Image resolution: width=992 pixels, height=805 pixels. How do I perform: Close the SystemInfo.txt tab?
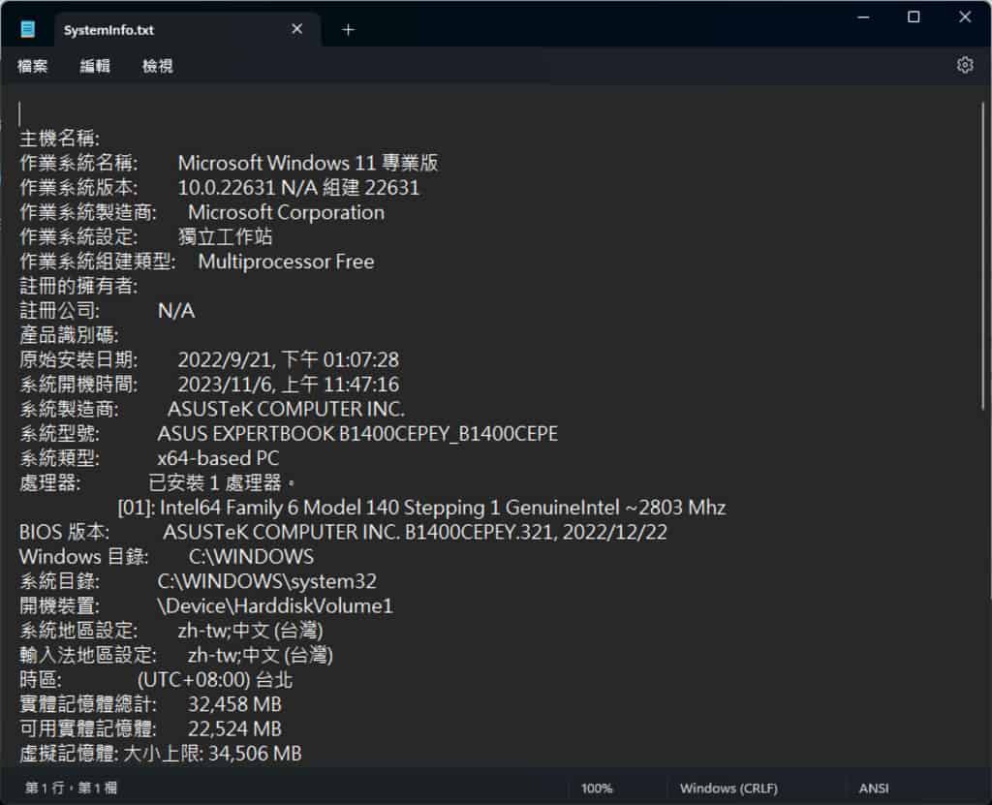point(296,29)
